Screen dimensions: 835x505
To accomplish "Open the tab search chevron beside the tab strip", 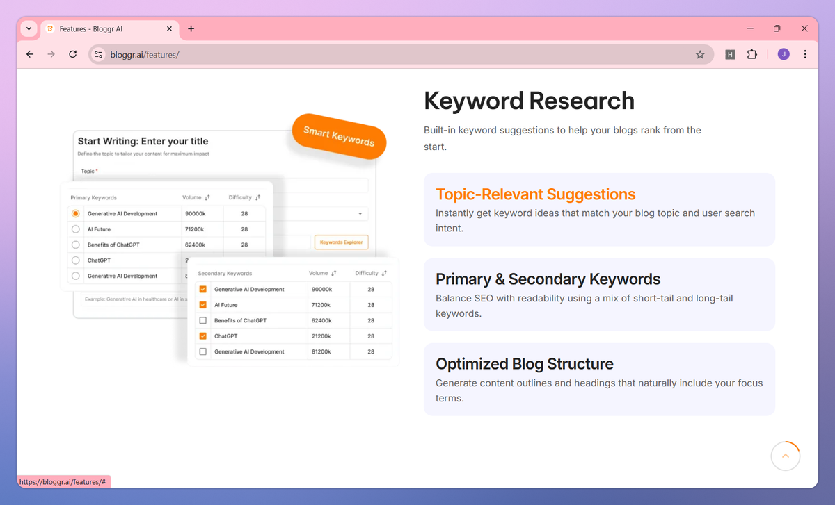I will (28, 28).
